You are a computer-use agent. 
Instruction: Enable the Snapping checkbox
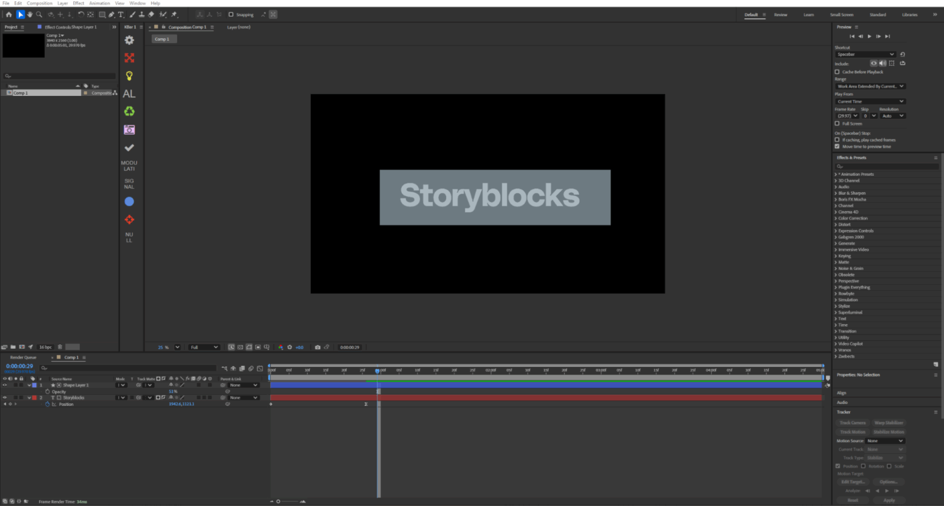(x=231, y=14)
